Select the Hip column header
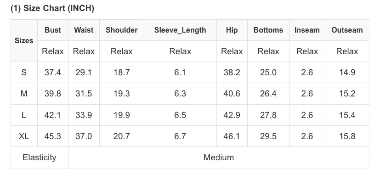The height and width of the screenshot is (180, 386). click(232, 30)
